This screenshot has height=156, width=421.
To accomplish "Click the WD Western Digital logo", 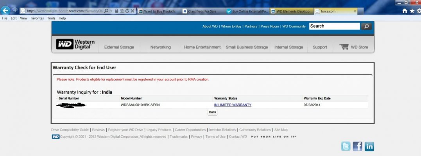I will click(x=75, y=44).
